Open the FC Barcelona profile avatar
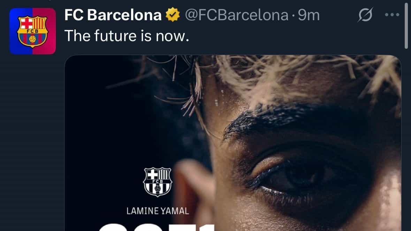This screenshot has height=231, width=411. 32,31
